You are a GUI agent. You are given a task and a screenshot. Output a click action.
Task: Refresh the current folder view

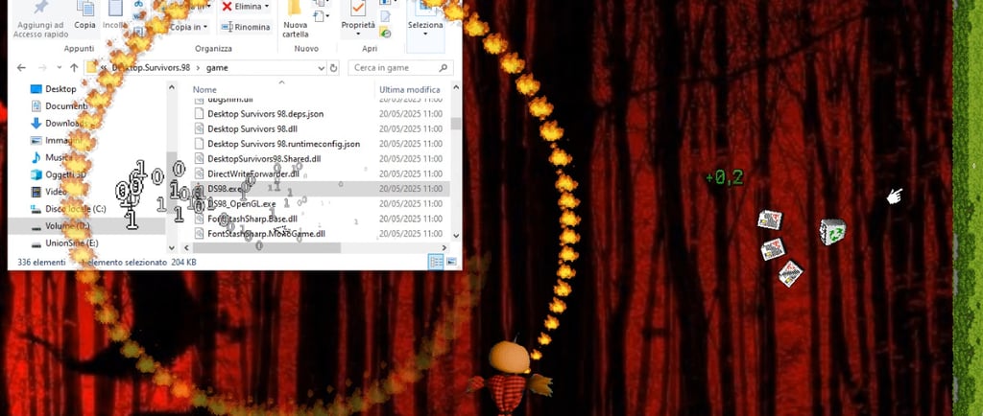coord(333,67)
